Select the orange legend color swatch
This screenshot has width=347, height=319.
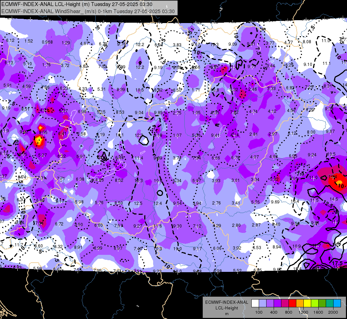point(300,303)
